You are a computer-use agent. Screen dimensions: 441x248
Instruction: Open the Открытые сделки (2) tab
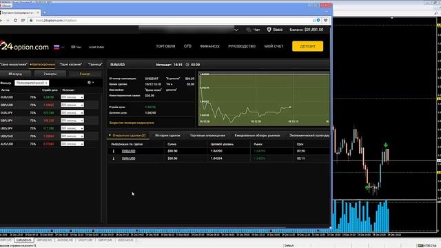(x=129, y=135)
